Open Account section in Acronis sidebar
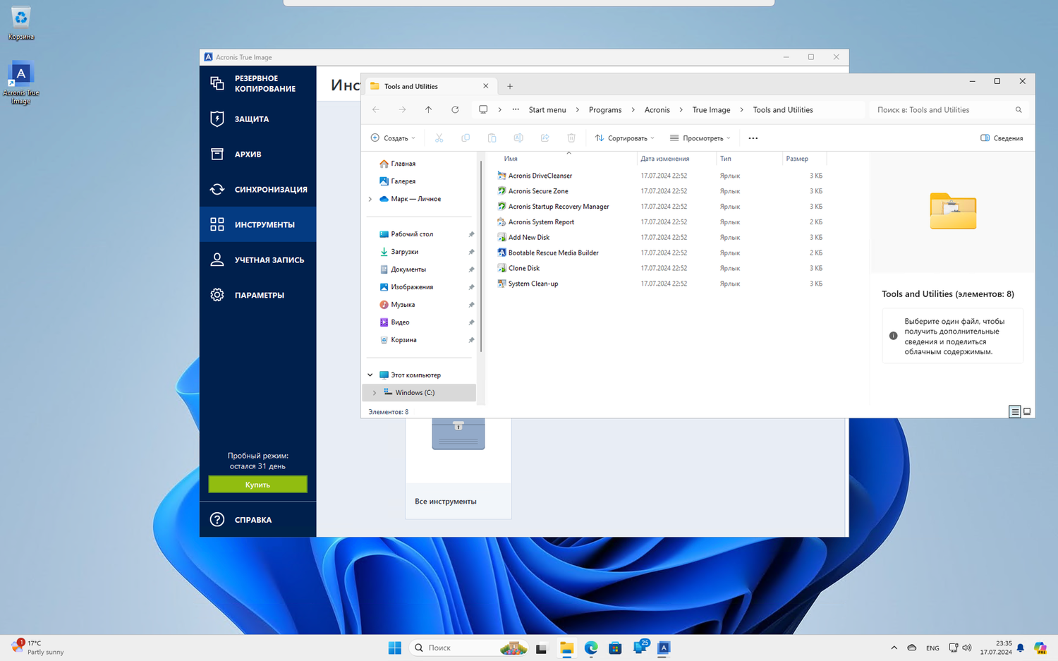 tap(257, 260)
